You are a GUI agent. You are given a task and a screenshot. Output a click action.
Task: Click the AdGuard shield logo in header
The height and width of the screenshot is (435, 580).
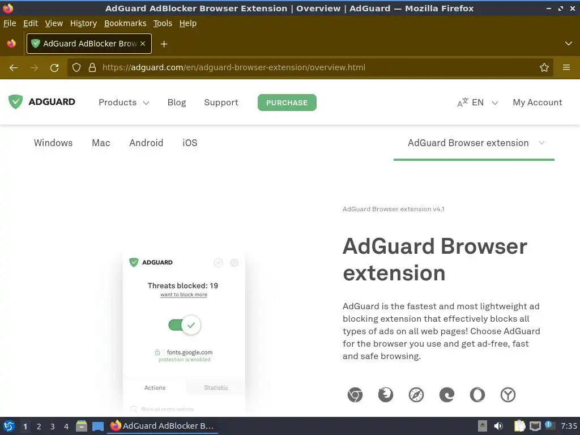pos(15,102)
